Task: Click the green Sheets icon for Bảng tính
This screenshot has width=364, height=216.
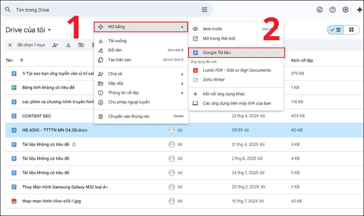Action: click(x=14, y=88)
